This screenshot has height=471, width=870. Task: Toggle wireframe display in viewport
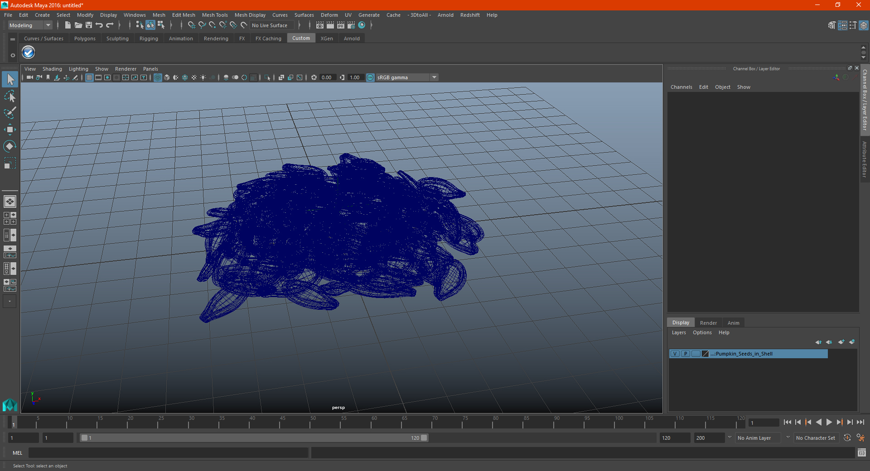[x=158, y=77]
